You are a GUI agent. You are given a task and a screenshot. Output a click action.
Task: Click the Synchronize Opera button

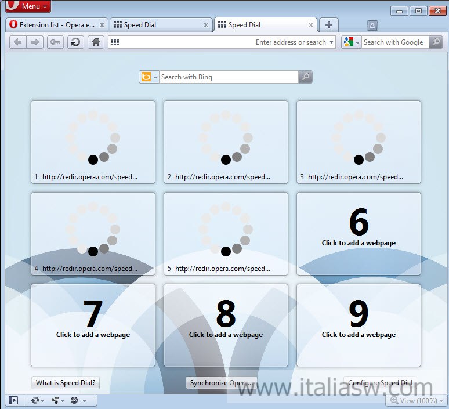222,383
